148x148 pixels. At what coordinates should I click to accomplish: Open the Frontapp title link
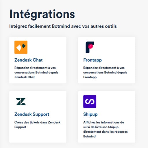click(x=92, y=60)
